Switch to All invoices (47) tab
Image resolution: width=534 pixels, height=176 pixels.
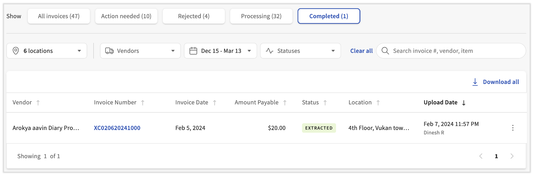(x=59, y=16)
